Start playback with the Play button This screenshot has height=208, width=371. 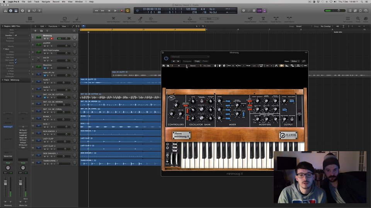pos(115,11)
